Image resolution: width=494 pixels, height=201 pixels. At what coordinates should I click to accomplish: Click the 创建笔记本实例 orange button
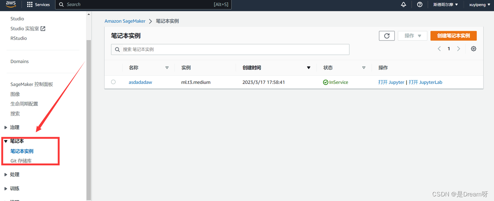point(453,36)
